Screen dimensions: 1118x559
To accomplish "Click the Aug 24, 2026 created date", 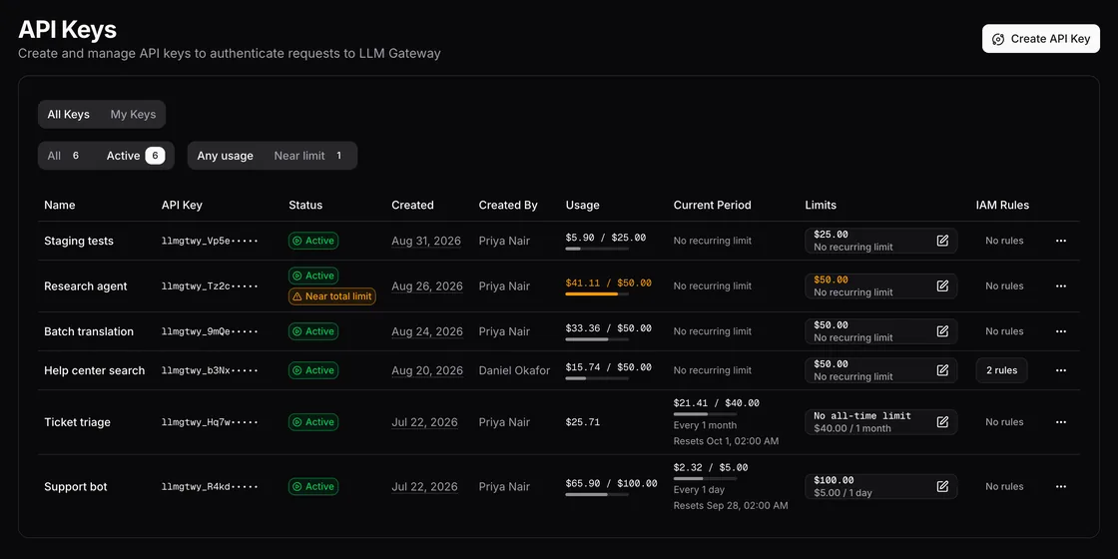I will pyautogui.click(x=427, y=331).
